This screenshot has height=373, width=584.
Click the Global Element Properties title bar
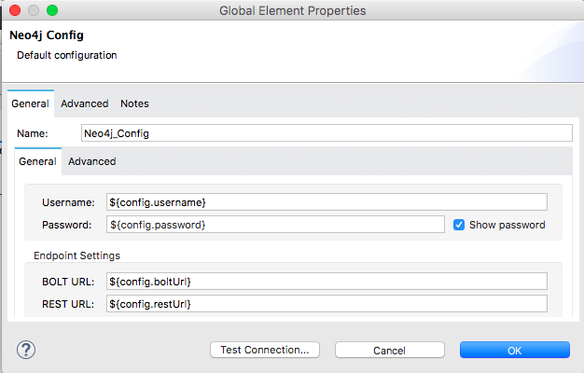[292, 11]
